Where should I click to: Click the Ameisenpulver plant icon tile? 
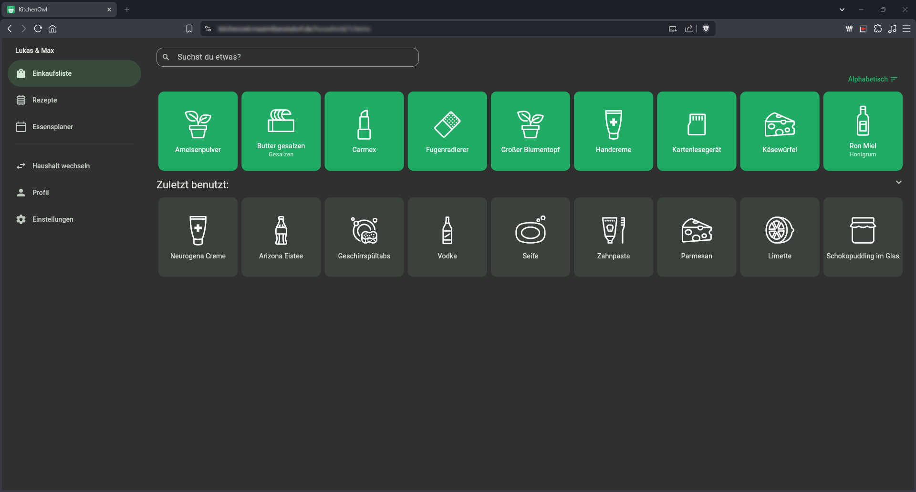pyautogui.click(x=198, y=124)
